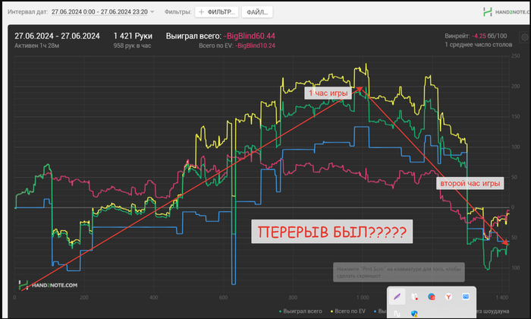This screenshot has height=319, width=531.
Task: Open the chart settings gear icon
Action: click(525, 37)
